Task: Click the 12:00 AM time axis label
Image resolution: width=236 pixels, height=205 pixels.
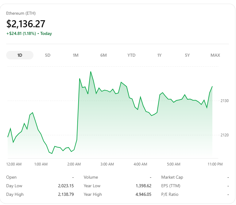Action: (x=14, y=164)
